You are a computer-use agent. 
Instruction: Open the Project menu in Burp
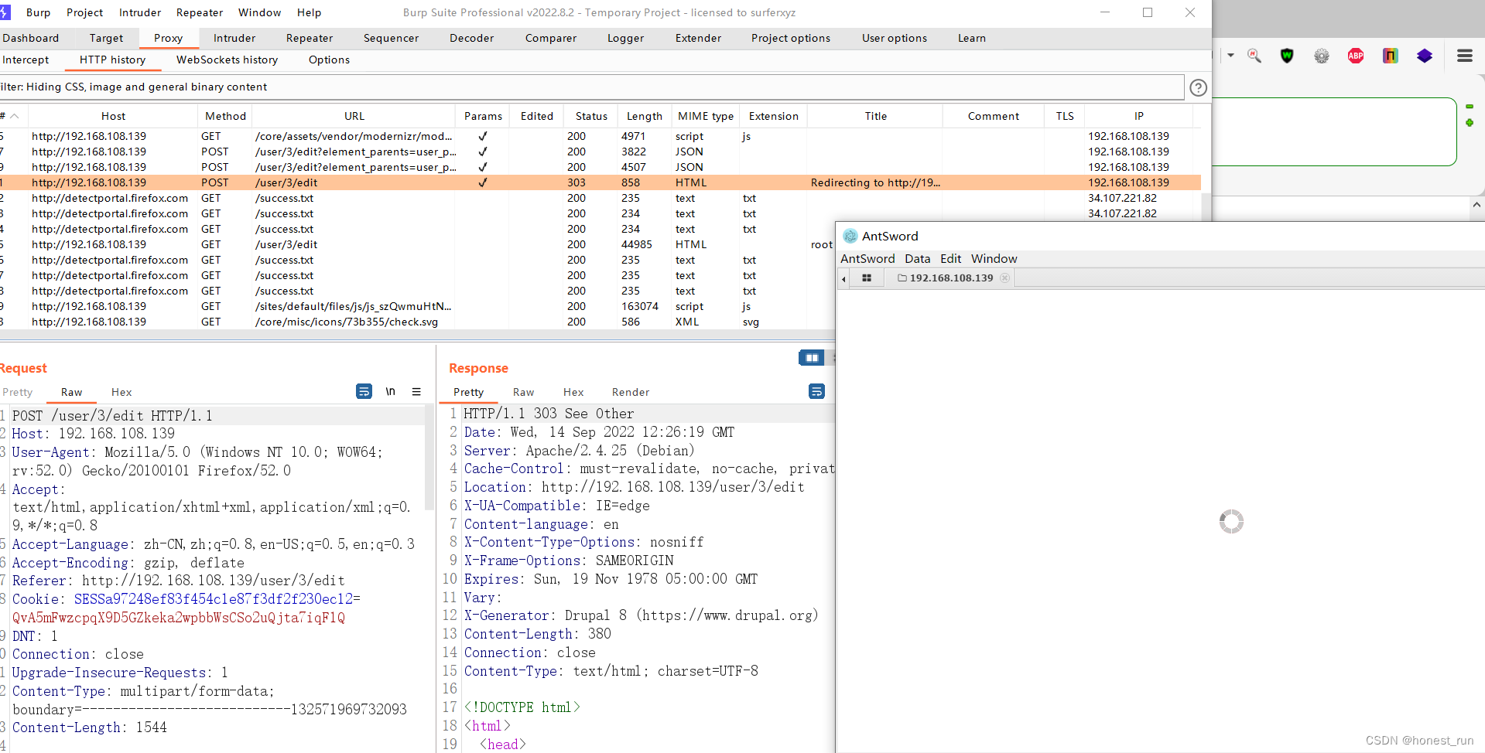(84, 12)
